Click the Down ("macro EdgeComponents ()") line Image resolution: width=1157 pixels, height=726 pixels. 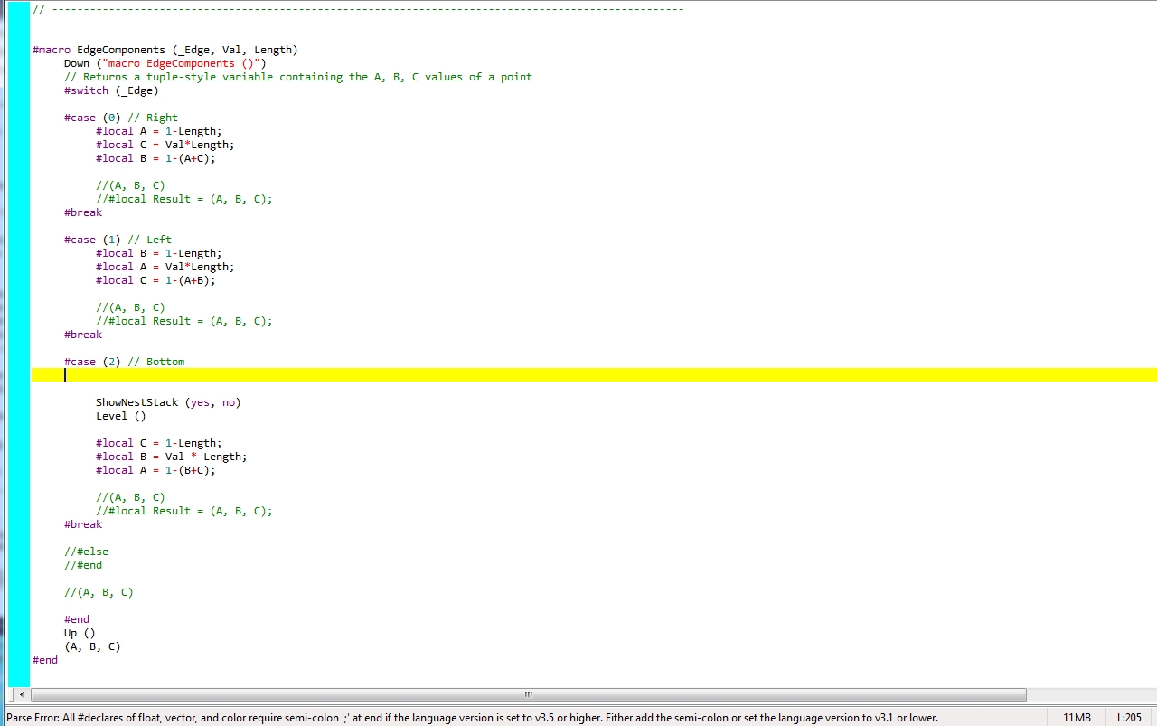click(165, 63)
